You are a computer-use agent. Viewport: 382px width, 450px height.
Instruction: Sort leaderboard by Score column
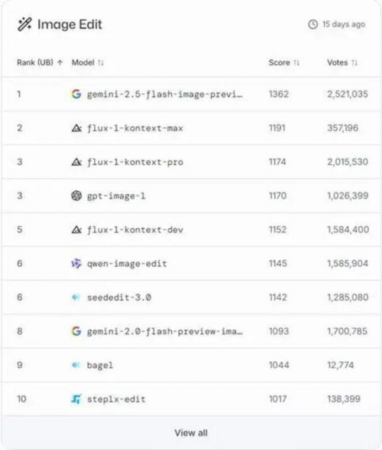[x=283, y=62]
